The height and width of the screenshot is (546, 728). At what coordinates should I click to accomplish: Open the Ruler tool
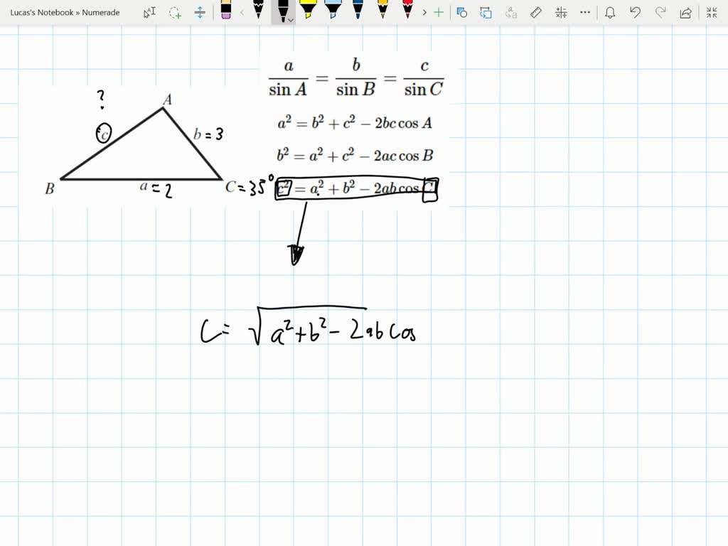pos(535,12)
